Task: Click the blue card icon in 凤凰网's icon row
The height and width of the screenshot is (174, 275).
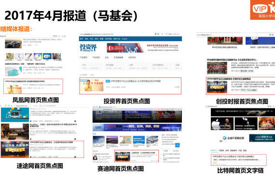Action: point(47,57)
